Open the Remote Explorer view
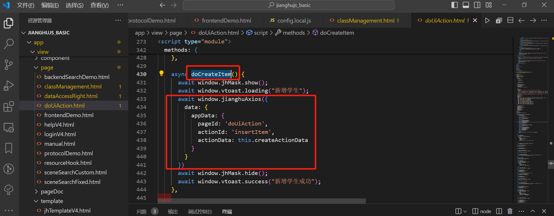The height and width of the screenshot is (216, 554). pyautogui.click(x=9, y=127)
